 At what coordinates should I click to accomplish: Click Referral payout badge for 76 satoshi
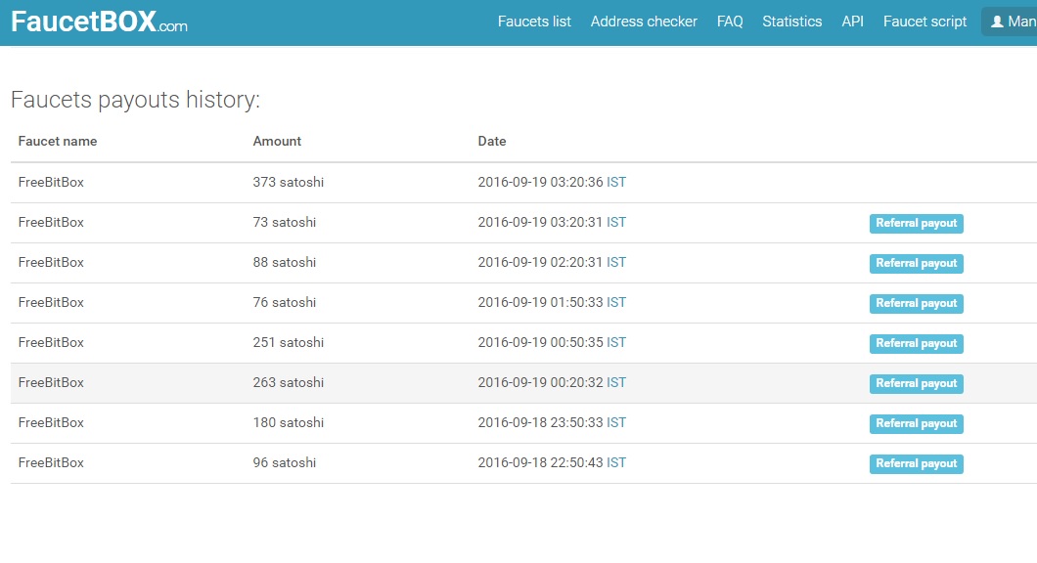916,303
